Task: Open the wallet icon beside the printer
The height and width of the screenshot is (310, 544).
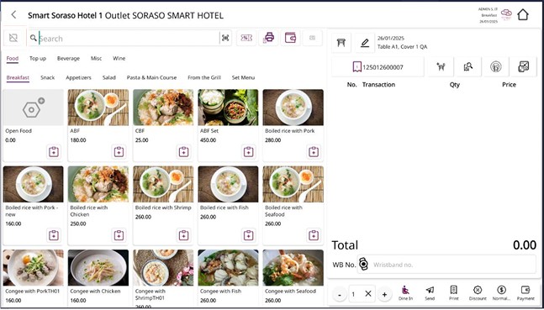Action: point(290,38)
